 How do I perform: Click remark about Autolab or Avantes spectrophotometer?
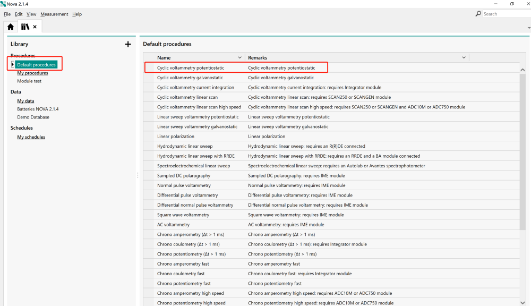(336, 166)
